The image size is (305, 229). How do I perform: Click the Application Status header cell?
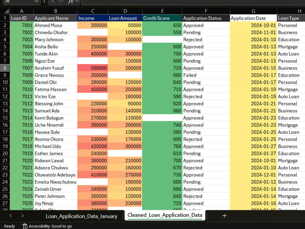click(206, 18)
